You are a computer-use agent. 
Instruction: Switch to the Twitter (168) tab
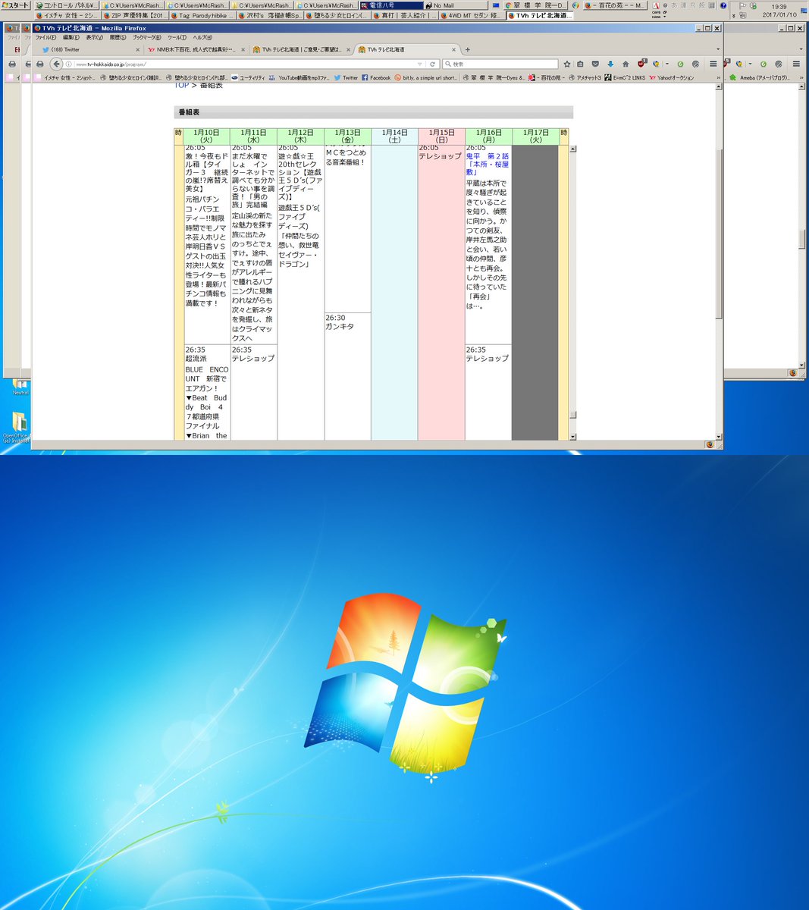(89, 49)
